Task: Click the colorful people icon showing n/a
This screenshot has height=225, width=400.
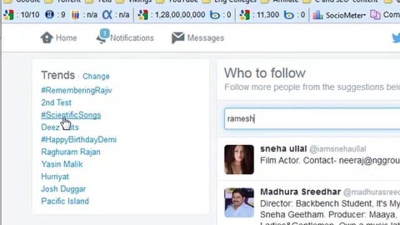Action: 75,15
